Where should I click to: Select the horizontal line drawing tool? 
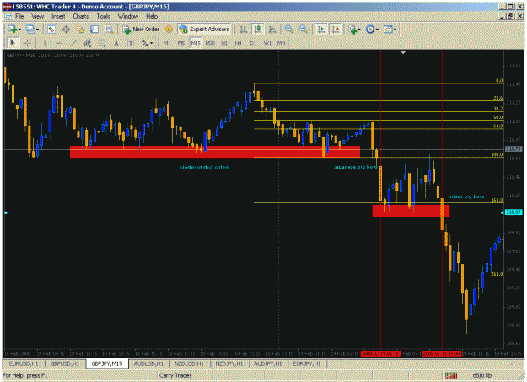59,43
